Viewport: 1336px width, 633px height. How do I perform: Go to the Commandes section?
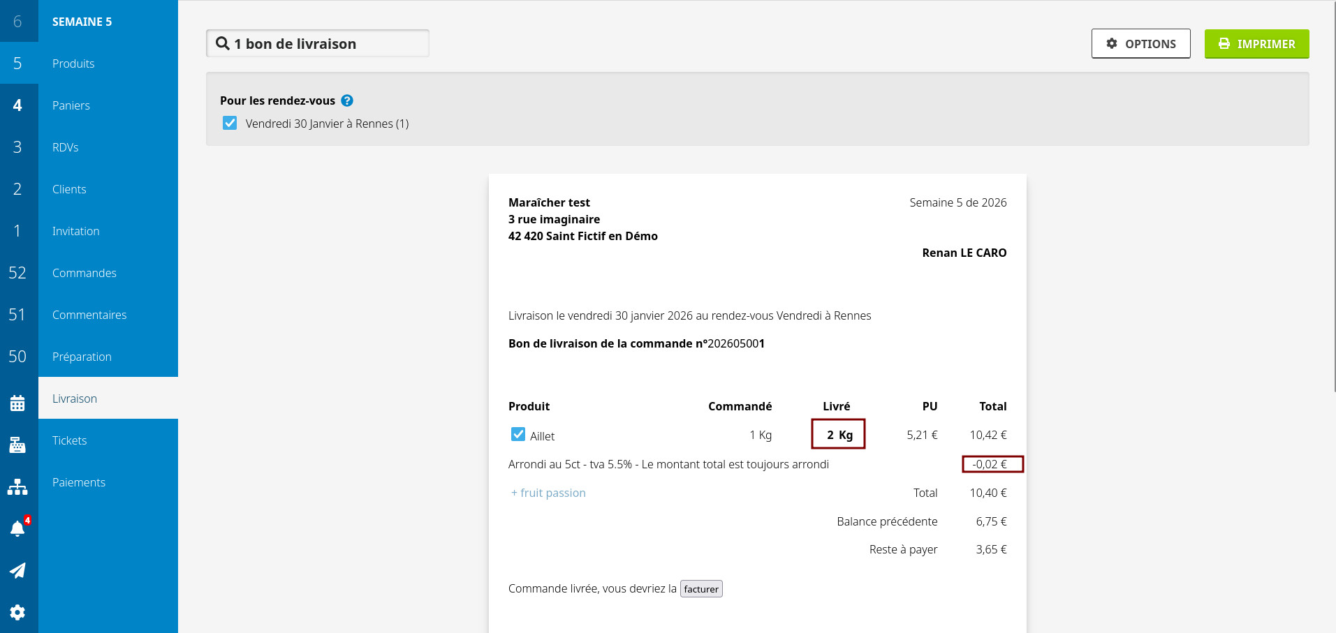[x=85, y=273]
